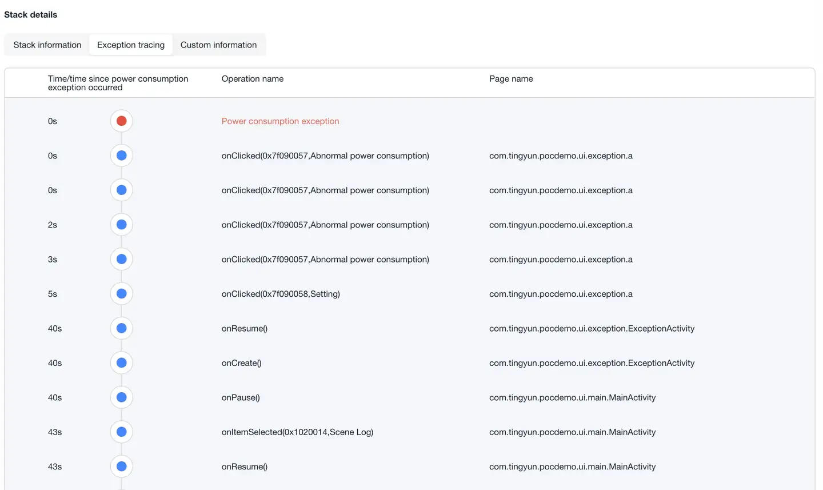This screenshot has height=490, width=823.
Task: Select the blue dot for onPause() event
Action: coord(121,397)
